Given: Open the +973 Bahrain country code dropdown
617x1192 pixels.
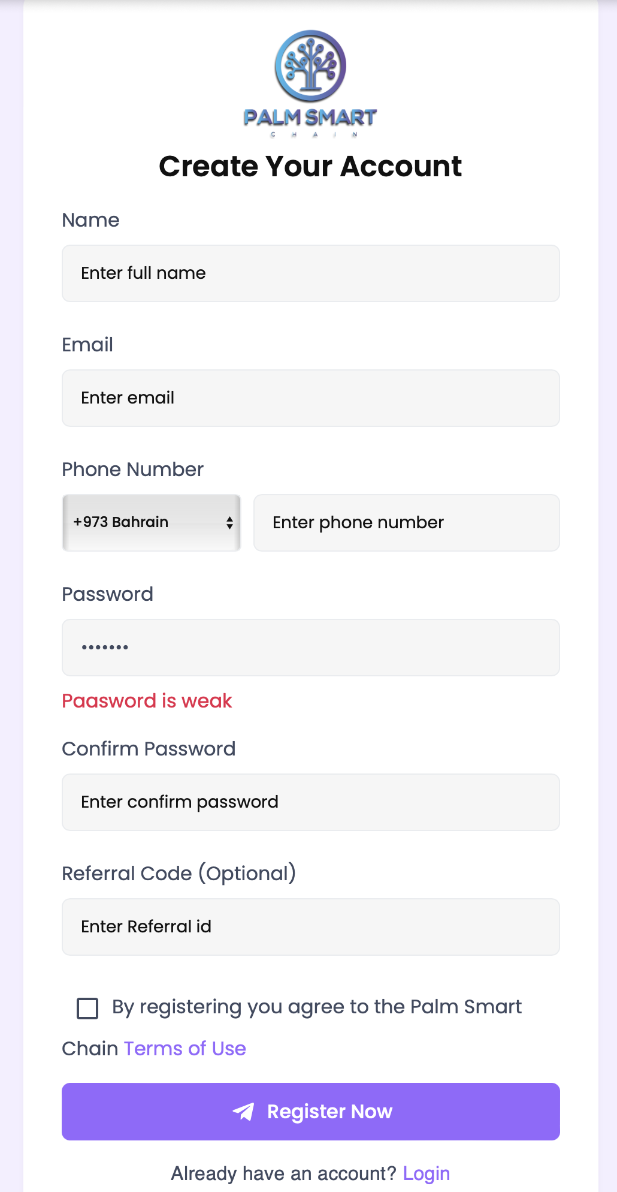Looking at the screenshot, I should (x=152, y=522).
